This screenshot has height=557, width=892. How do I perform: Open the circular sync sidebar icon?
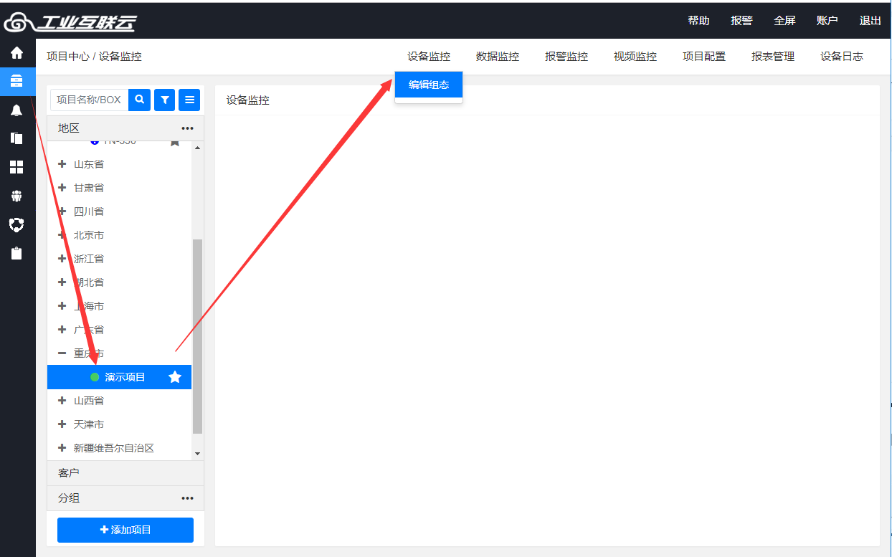tap(16, 224)
